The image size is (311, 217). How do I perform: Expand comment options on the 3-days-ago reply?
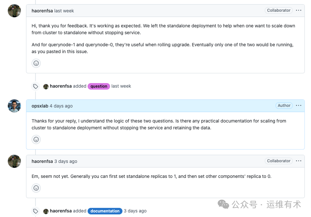[299, 161]
